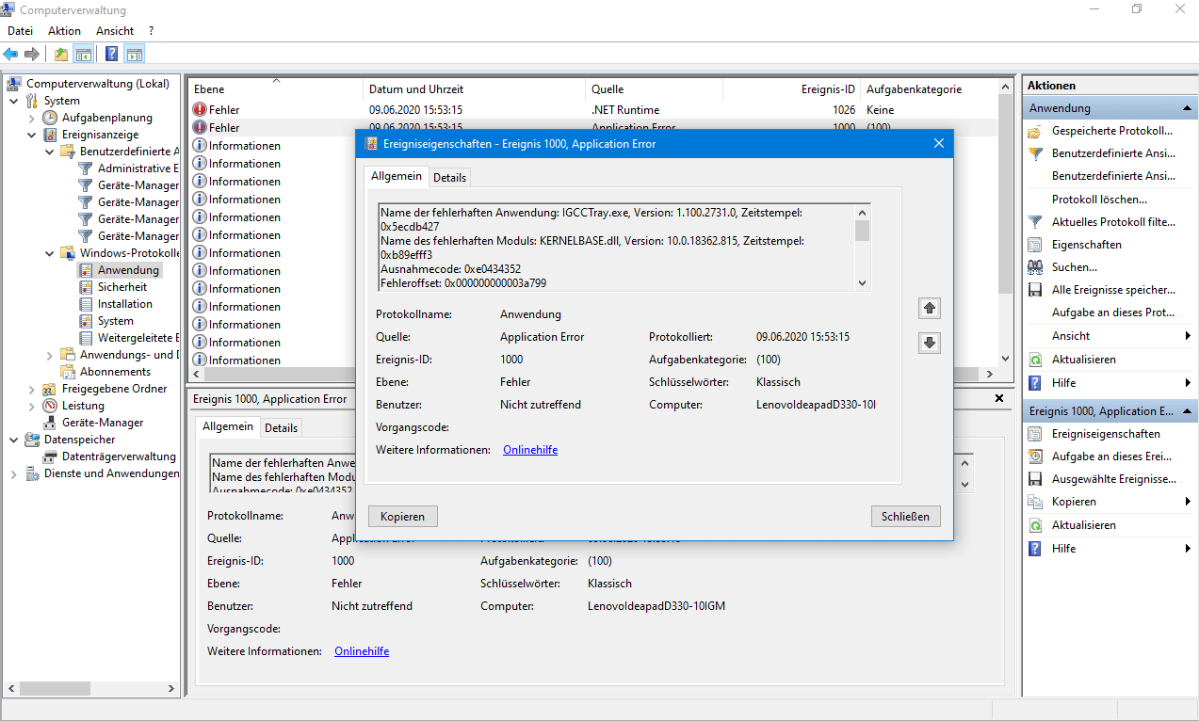Viewport: 1199px width, 721px height.
Task: Show next event with dialog down arrow
Action: point(930,344)
